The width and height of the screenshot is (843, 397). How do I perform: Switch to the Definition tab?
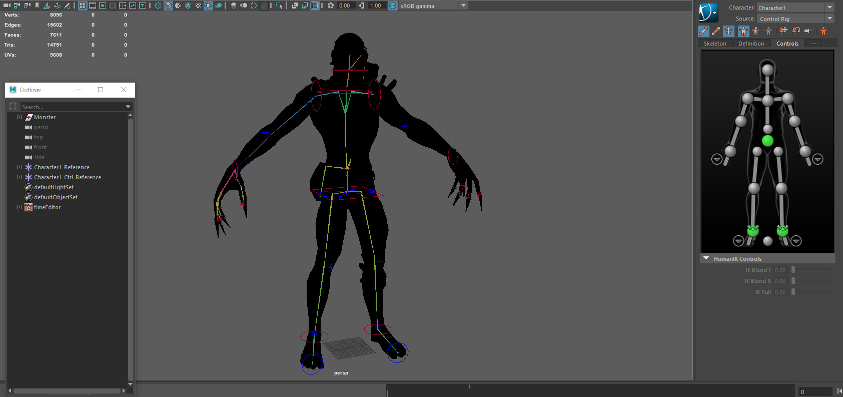click(x=751, y=44)
